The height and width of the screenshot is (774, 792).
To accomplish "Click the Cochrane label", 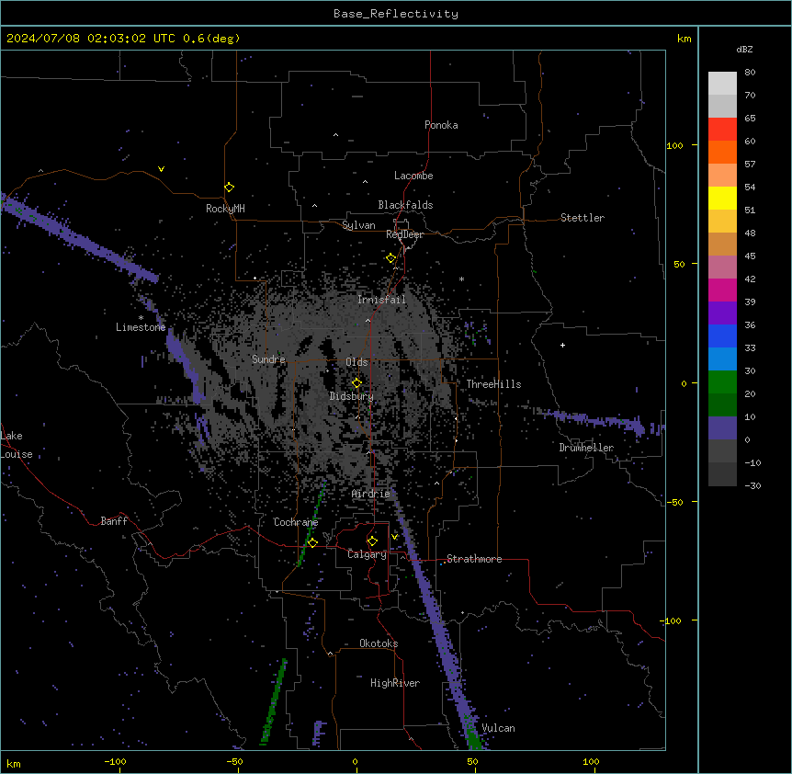I will click(x=296, y=522).
